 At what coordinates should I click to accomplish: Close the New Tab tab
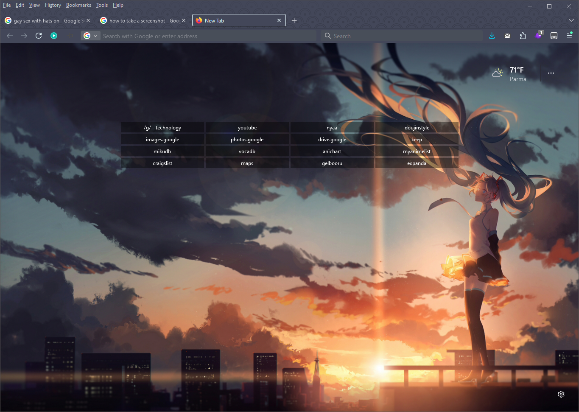279,20
